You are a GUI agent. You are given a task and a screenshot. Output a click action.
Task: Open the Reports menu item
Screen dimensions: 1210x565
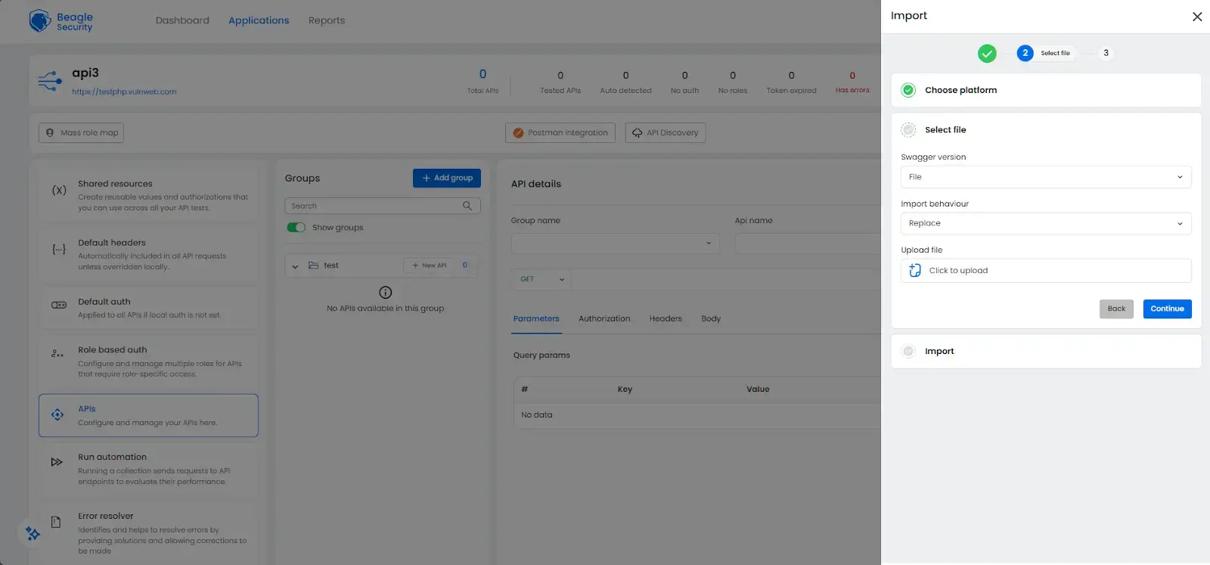327,20
